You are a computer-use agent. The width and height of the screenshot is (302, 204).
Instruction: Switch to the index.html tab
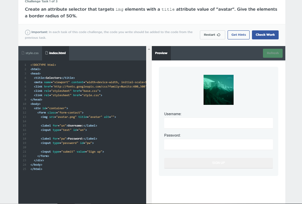tap(55, 53)
